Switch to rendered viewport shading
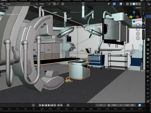The height and width of the screenshot is (113, 151). [139, 4]
